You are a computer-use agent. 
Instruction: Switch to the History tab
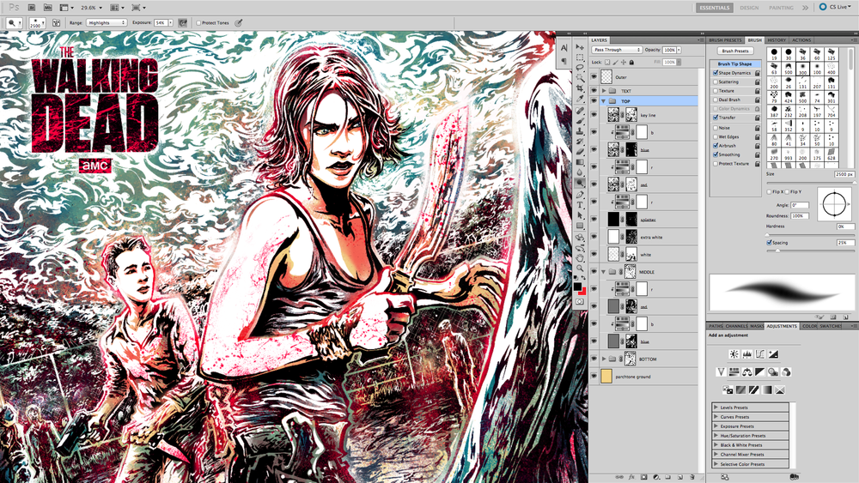tap(777, 40)
